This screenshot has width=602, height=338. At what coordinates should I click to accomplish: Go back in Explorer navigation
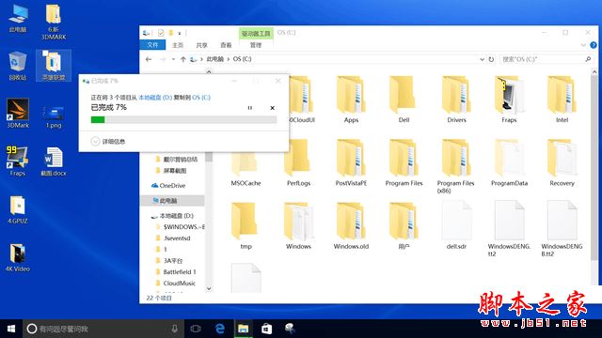pyautogui.click(x=149, y=59)
